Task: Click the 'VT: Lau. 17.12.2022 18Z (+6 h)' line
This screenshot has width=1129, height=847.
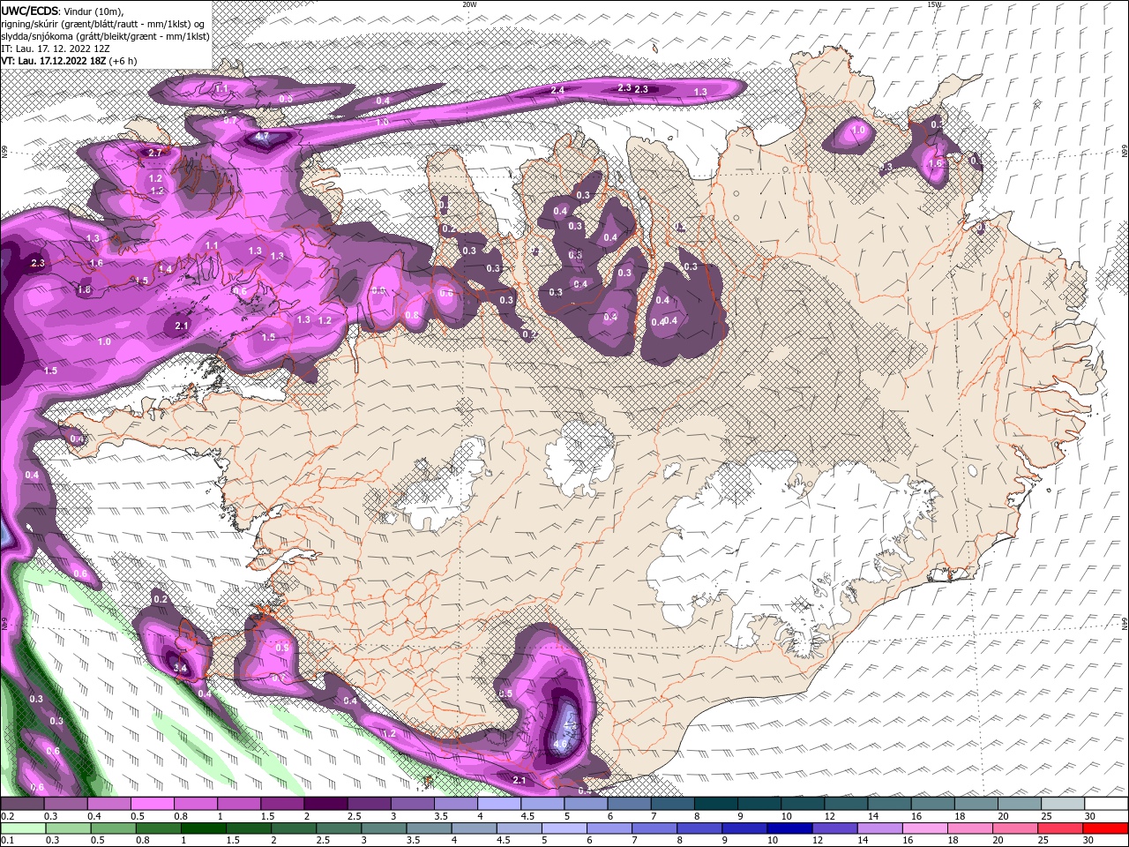Action: click(69, 61)
